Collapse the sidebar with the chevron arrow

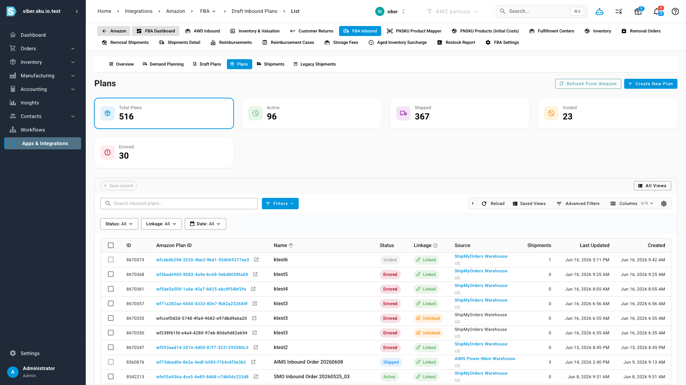pos(77,11)
